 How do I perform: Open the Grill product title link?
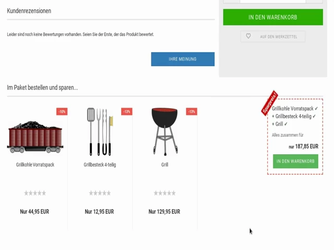[165, 165]
